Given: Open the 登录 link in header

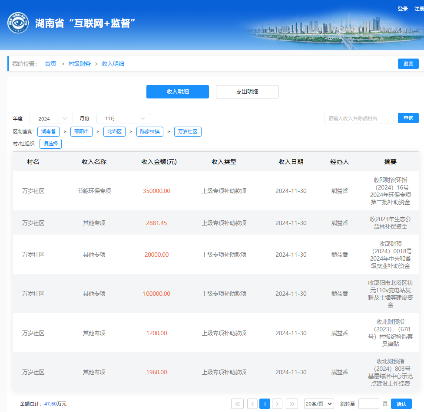Looking at the screenshot, I should (x=403, y=9).
